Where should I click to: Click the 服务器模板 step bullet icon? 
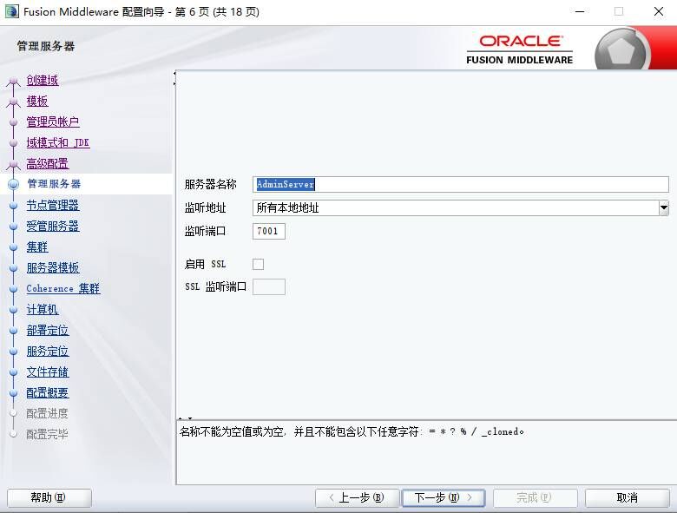[13, 268]
